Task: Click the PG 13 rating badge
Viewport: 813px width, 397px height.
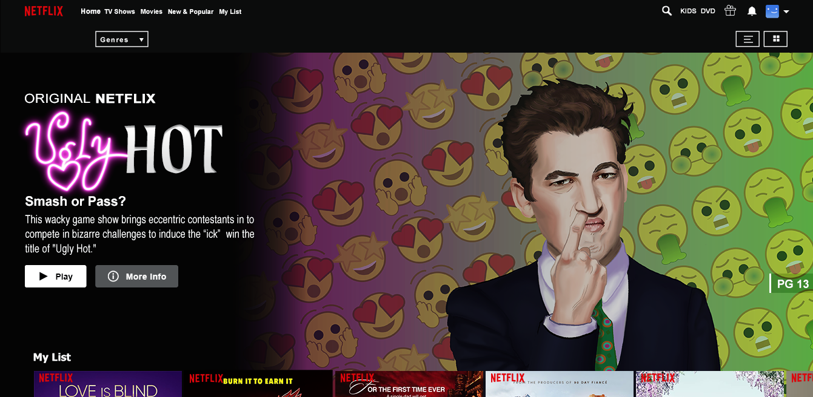Action: tap(792, 284)
